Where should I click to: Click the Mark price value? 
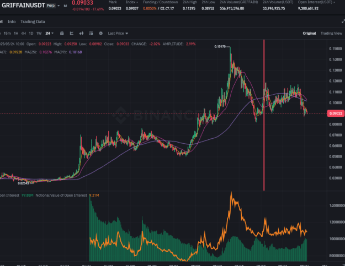pos(115,9)
